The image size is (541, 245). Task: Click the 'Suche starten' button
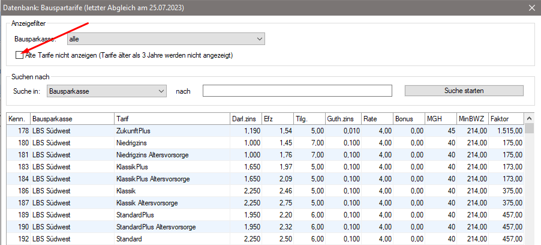pyautogui.click(x=464, y=91)
